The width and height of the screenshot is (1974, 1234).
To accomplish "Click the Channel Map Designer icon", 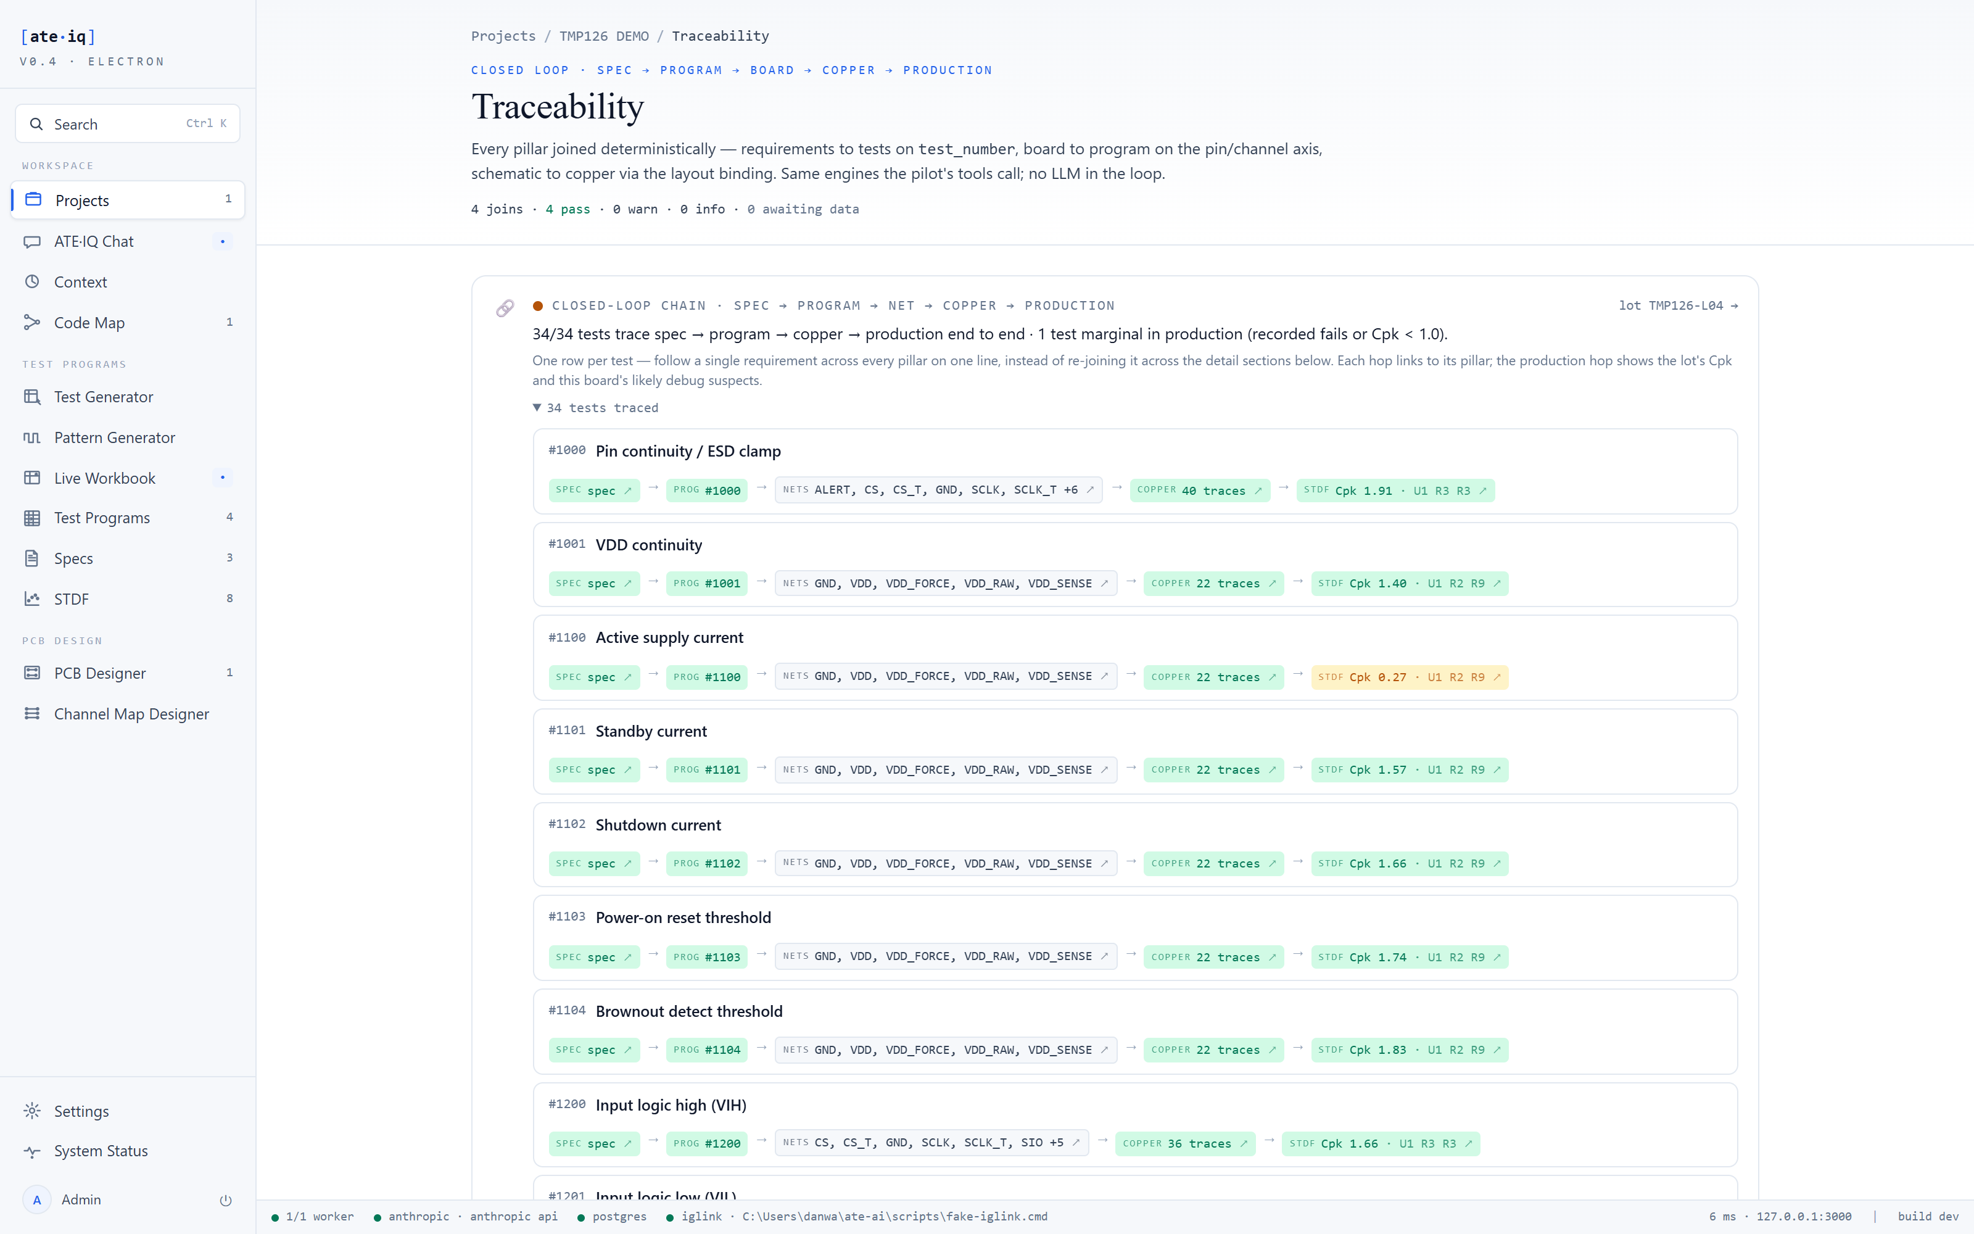I will 33,713.
